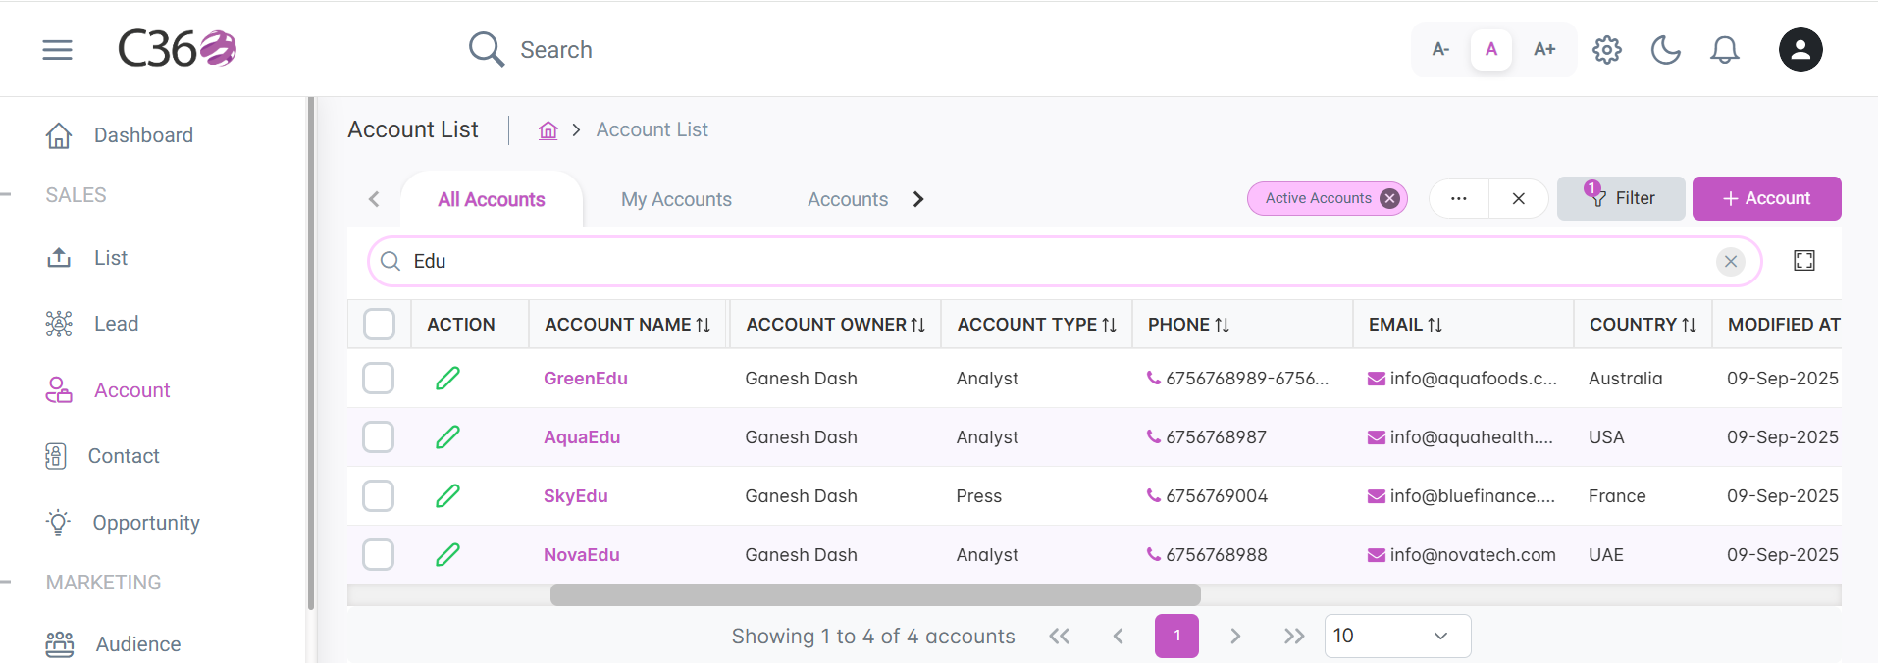Open the NovaEdu account link
Screen dimensions: 1878x663
pyautogui.click(x=582, y=555)
